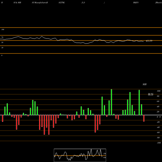The image size is (162, 162).
Task: Click the BKFS ticker symbol label
Action: (x=136, y=3)
